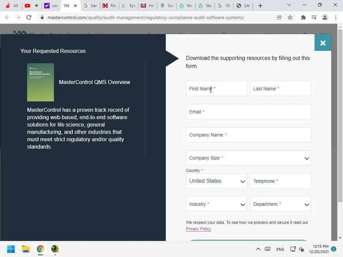Reload the current page
Screen dimensions: 343x257
pos(29,17)
